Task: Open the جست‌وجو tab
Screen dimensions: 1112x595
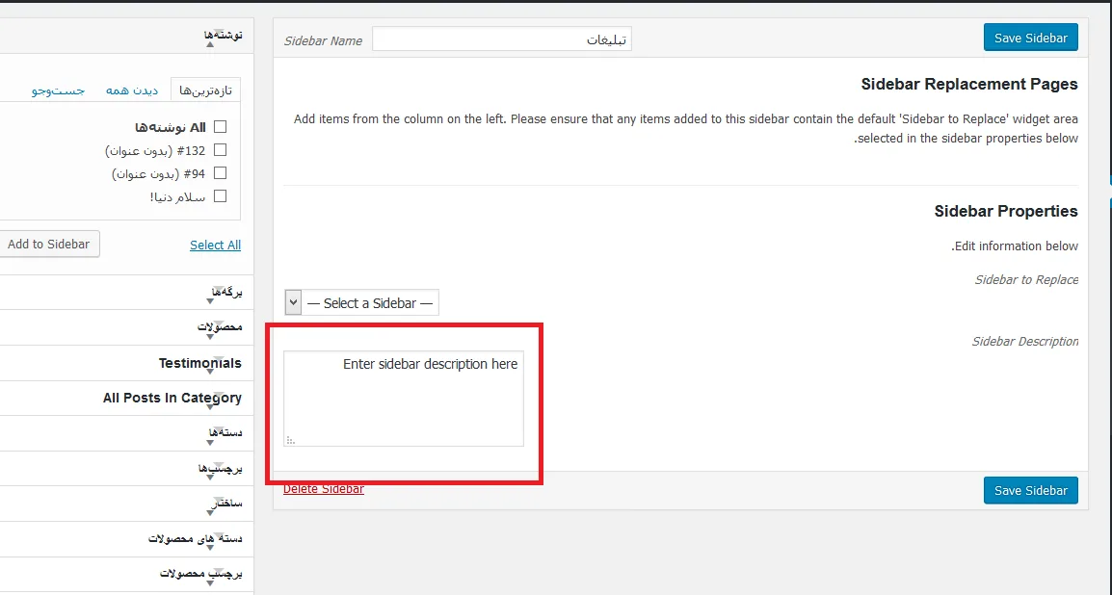Action: (x=58, y=91)
